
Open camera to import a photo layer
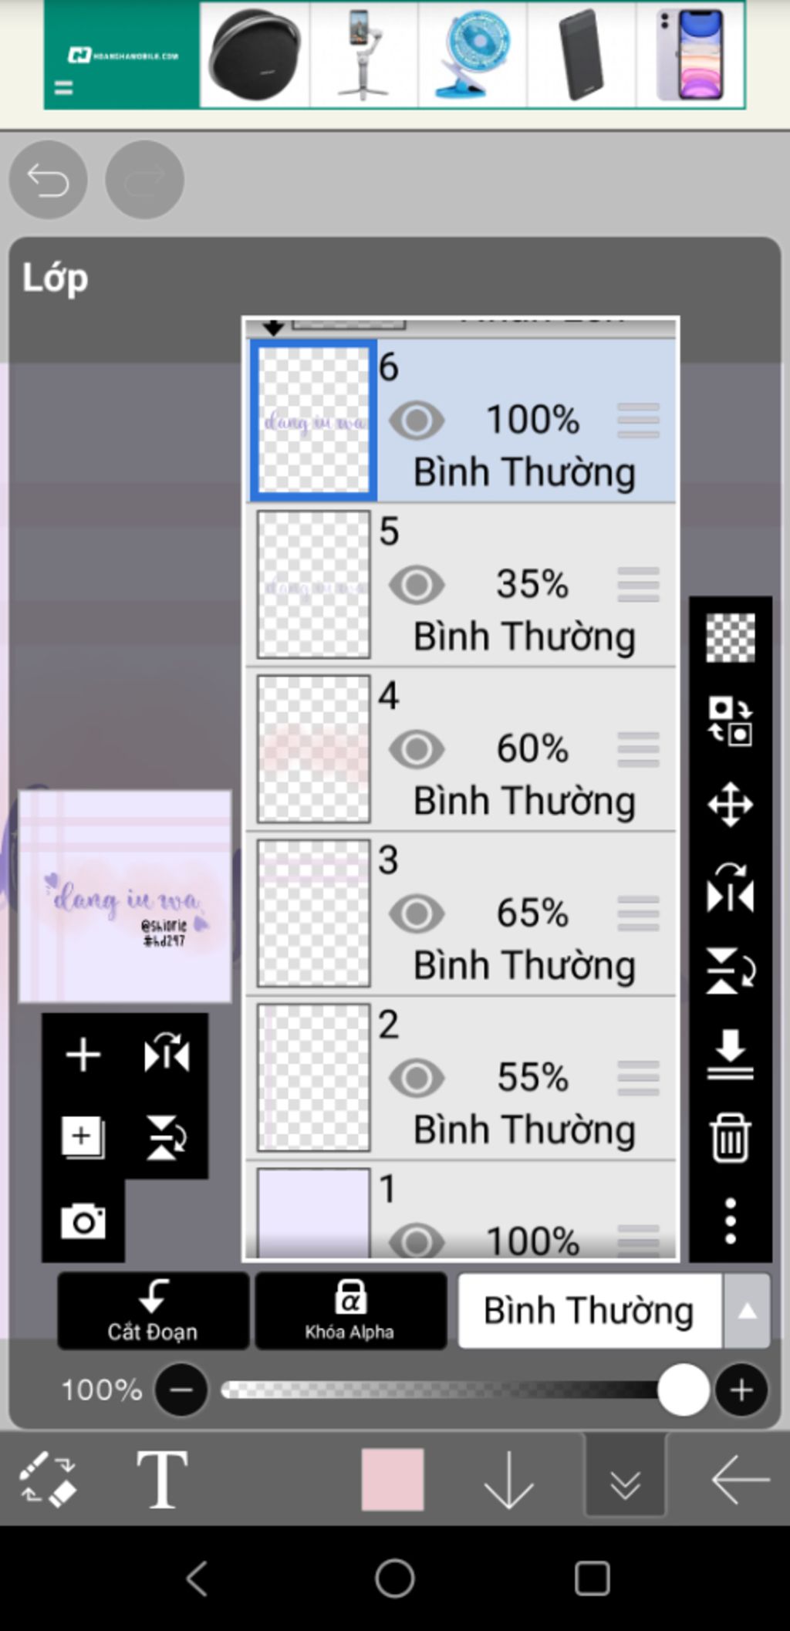(x=83, y=1221)
